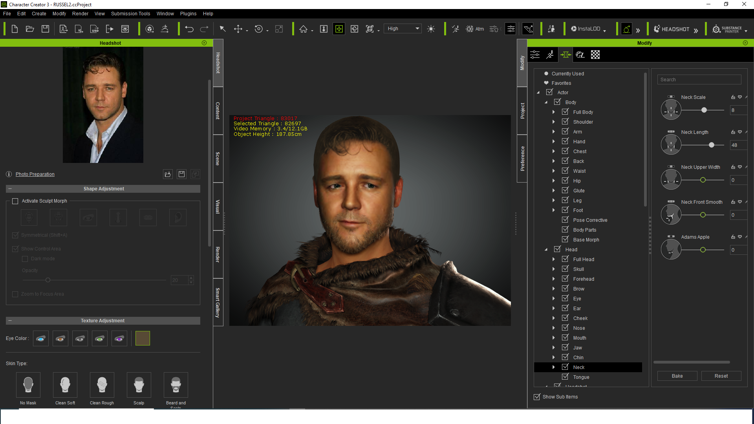Select Currently Used filter
This screenshot has height=424, width=754.
(x=567, y=74)
